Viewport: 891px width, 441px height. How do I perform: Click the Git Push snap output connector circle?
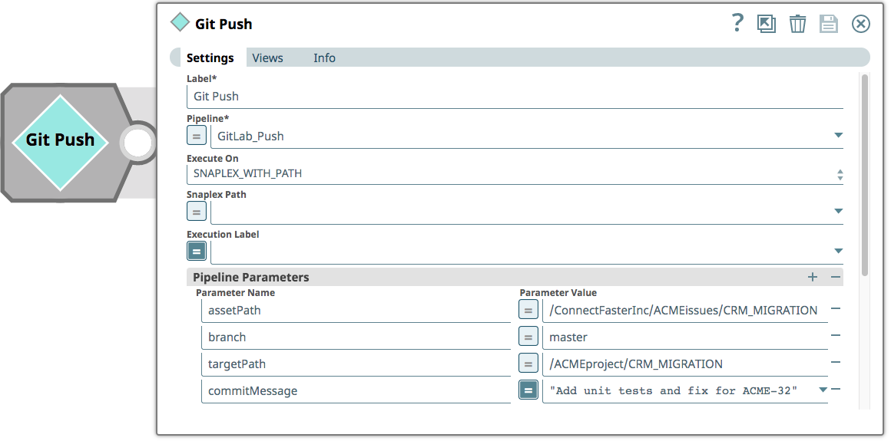(138, 143)
